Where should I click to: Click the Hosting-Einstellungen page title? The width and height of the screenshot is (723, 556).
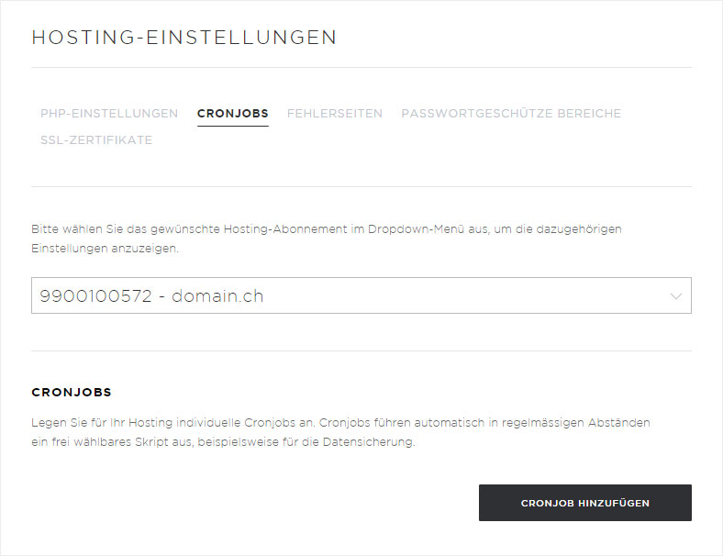184,38
